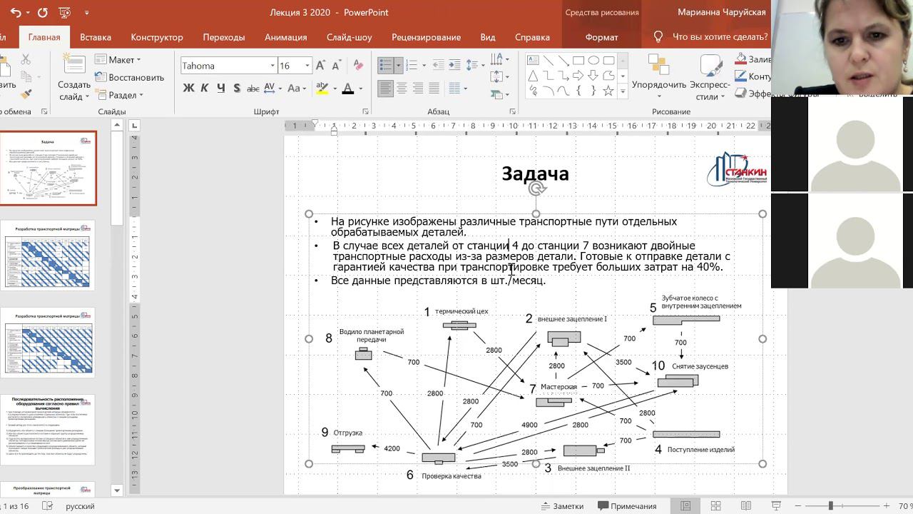Click the center text alignment icon
Image resolution: width=913 pixels, height=514 pixels.
(x=402, y=89)
